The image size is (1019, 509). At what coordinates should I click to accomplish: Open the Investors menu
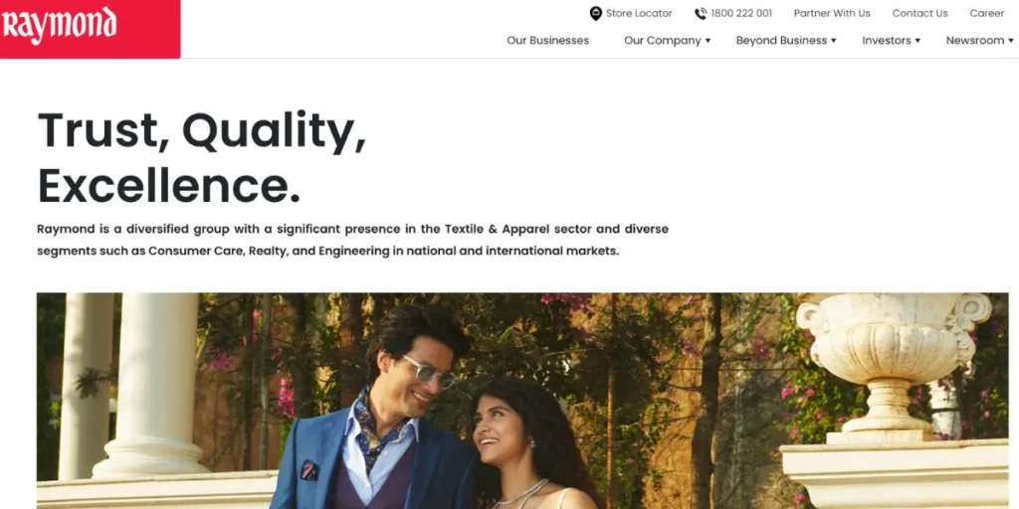coord(887,40)
